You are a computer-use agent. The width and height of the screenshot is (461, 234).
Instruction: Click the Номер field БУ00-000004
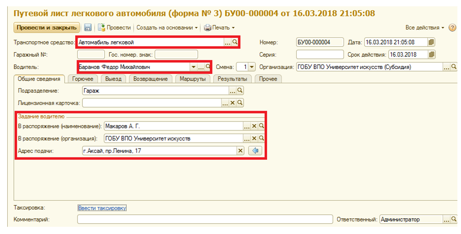(320, 42)
